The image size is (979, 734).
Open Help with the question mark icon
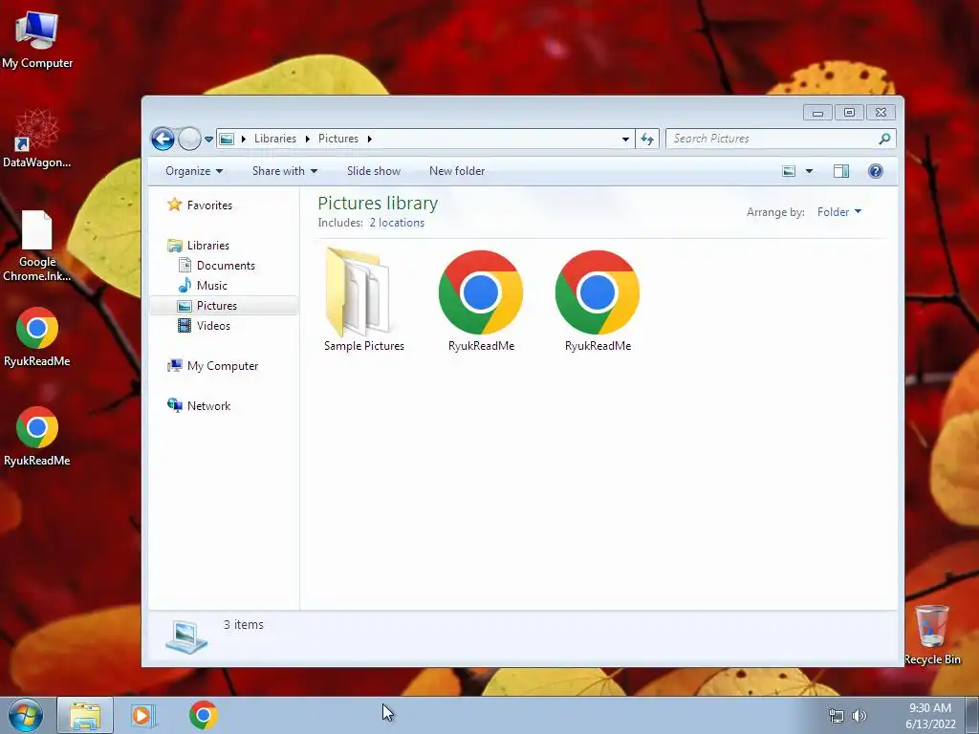click(876, 171)
